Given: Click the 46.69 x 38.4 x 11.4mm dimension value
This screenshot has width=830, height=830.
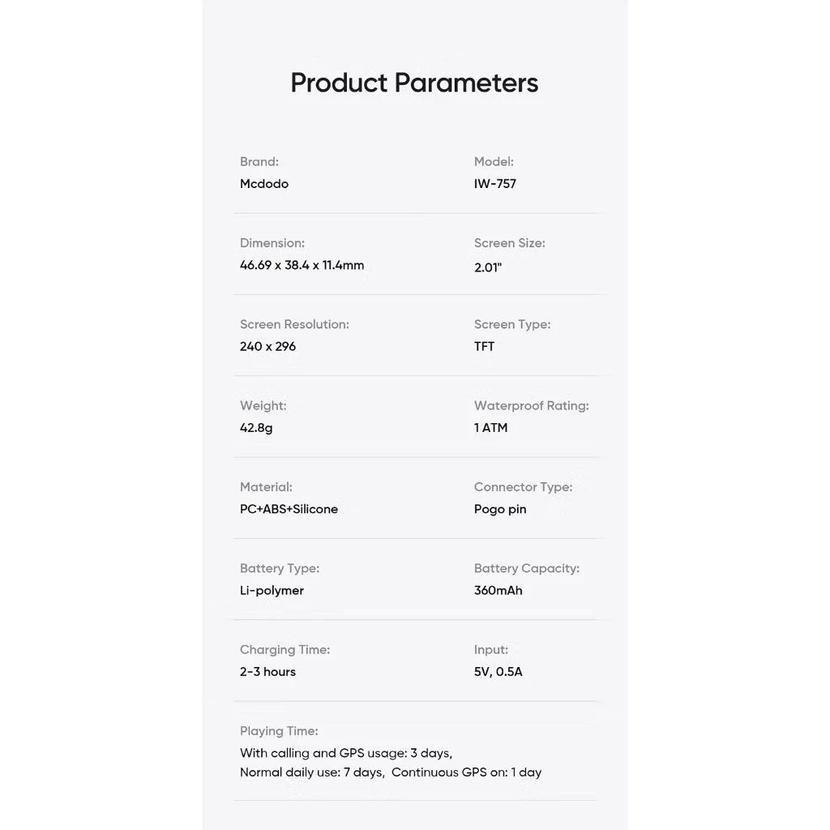Looking at the screenshot, I should [x=302, y=265].
